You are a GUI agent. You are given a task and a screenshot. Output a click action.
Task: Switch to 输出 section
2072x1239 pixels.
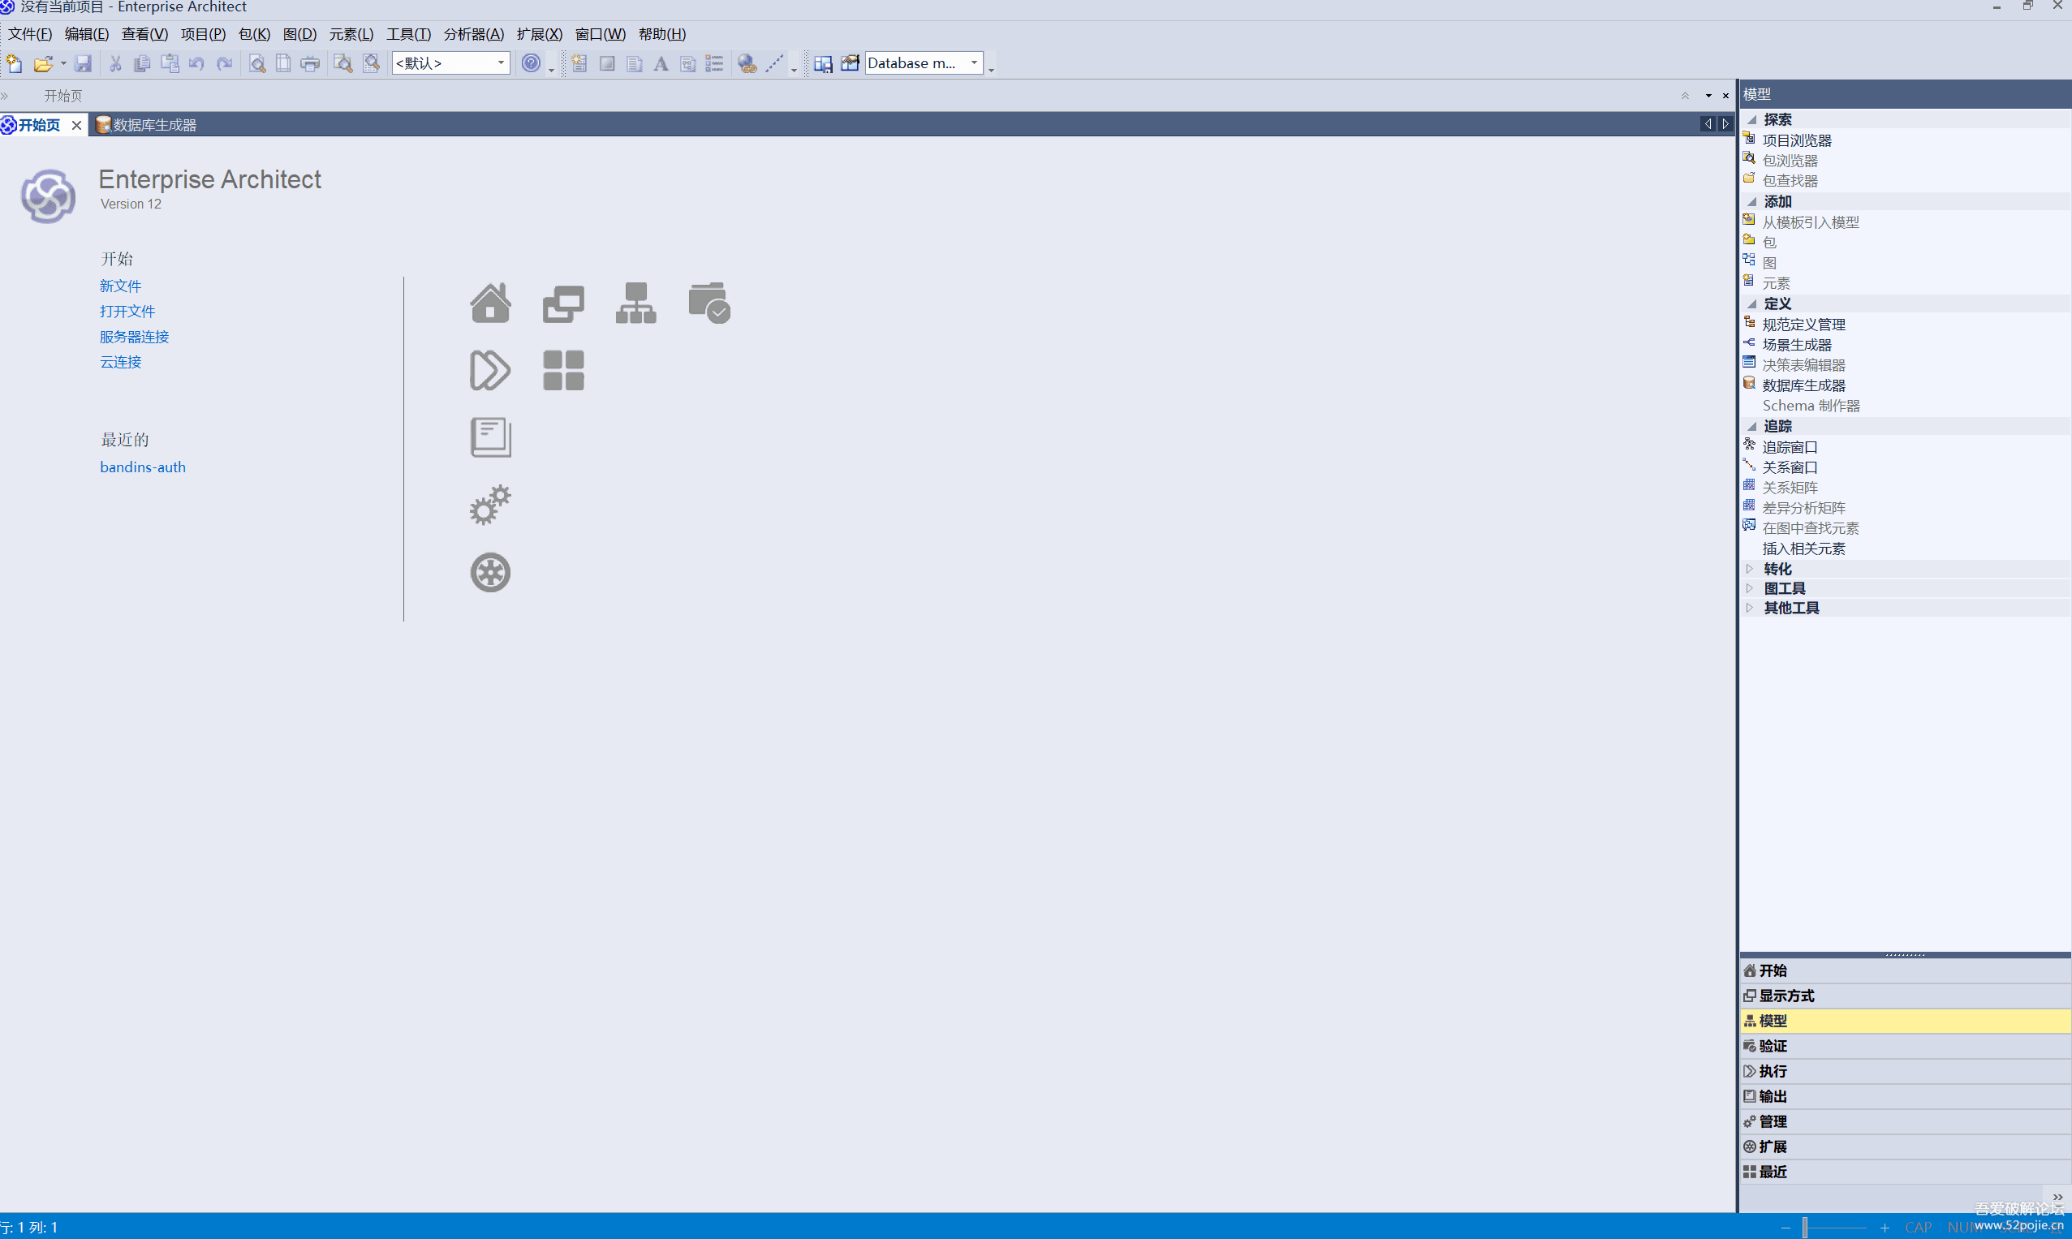point(1905,1096)
